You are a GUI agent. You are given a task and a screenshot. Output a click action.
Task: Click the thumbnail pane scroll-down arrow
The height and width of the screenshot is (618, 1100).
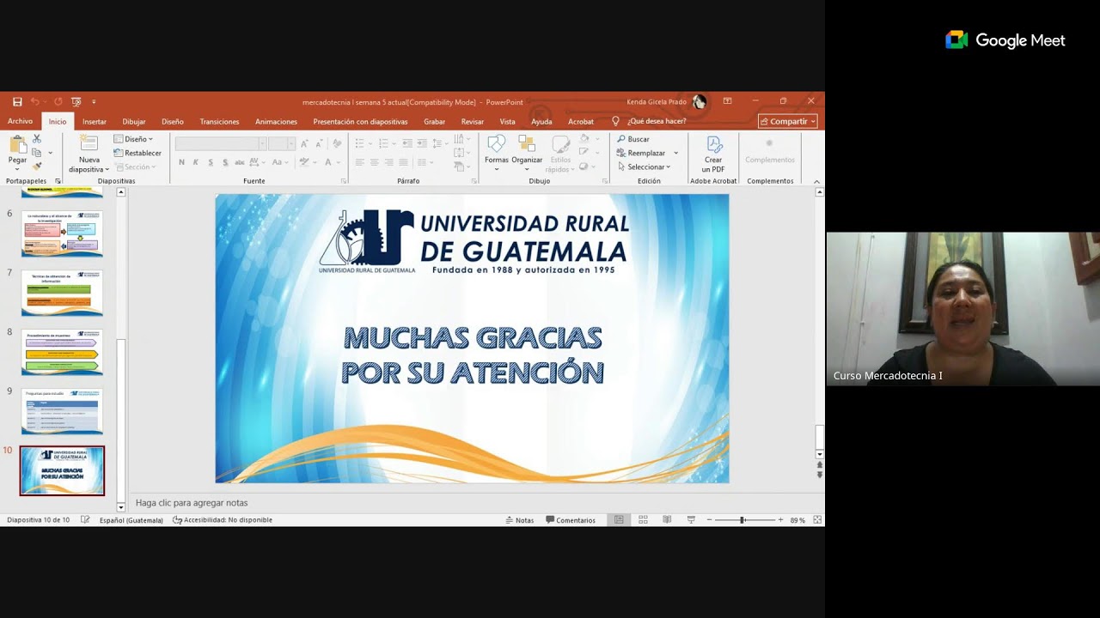[x=120, y=507]
